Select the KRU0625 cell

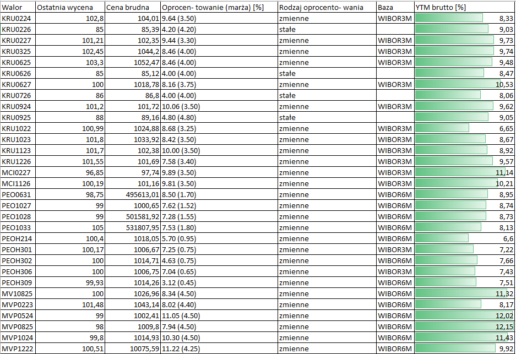pos(18,63)
